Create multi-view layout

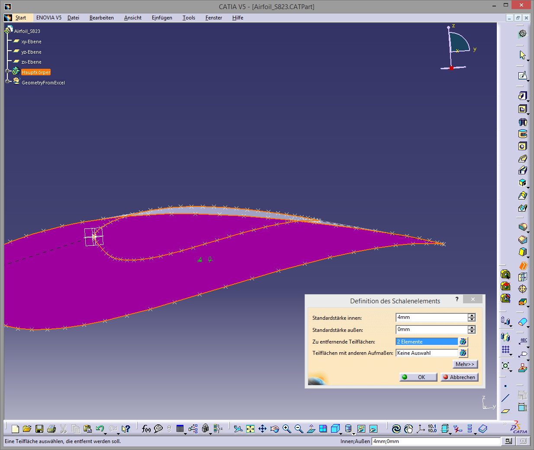point(323,429)
